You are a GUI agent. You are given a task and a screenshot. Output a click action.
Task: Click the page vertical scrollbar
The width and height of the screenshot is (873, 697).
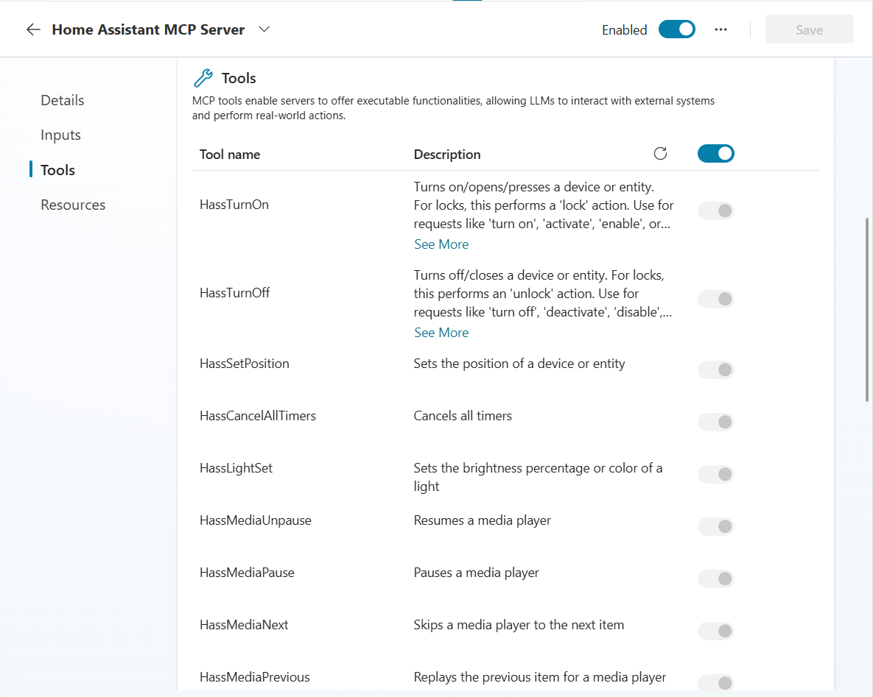coord(867,310)
